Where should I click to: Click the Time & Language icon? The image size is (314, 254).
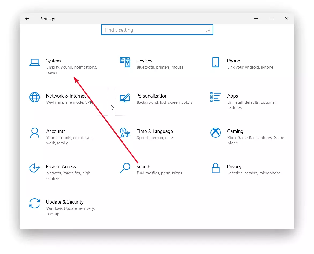(125, 133)
